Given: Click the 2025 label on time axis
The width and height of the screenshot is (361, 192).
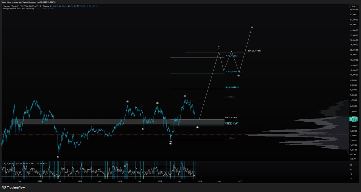Looking at the screenshot, I should point(160,181).
